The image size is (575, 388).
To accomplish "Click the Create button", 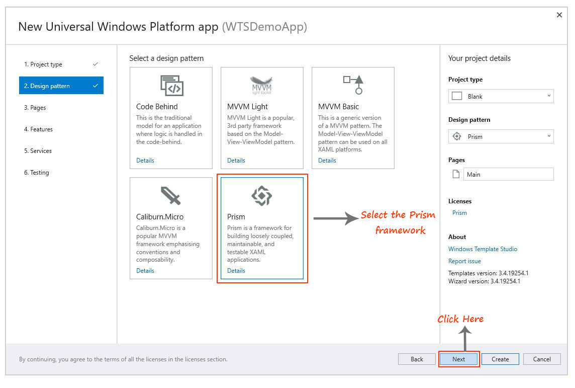I will (x=500, y=359).
